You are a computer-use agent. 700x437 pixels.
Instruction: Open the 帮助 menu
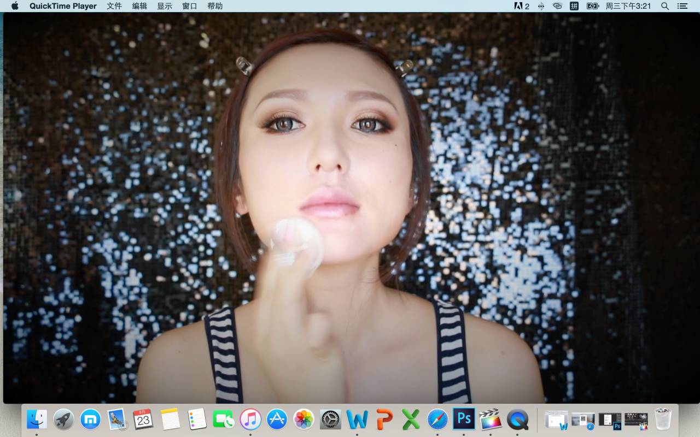(215, 6)
